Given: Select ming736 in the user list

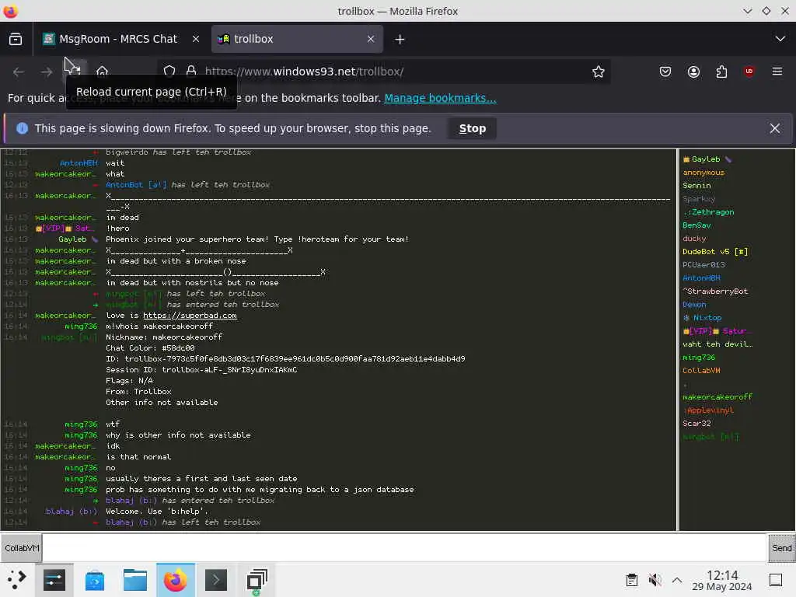Looking at the screenshot, I should [699, 358].
